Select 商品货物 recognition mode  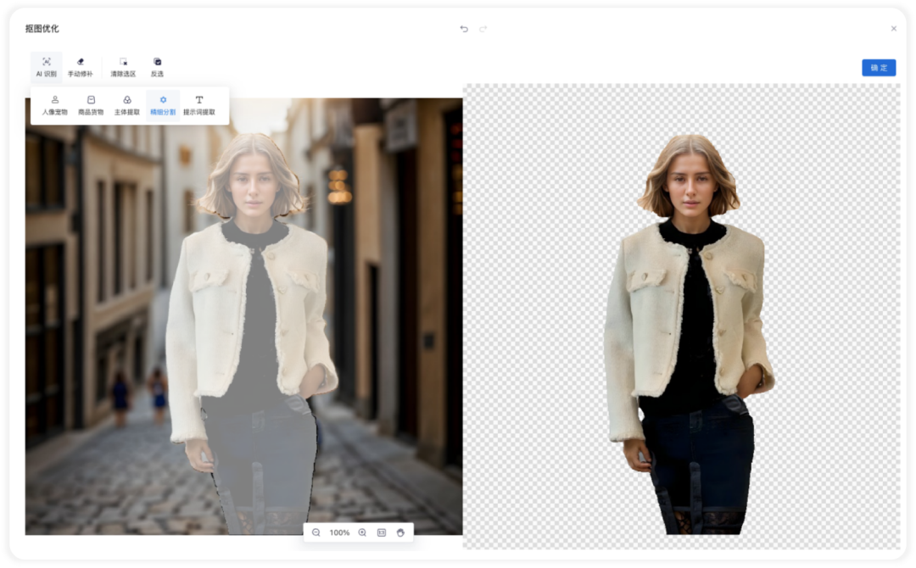tap(91, 106)
